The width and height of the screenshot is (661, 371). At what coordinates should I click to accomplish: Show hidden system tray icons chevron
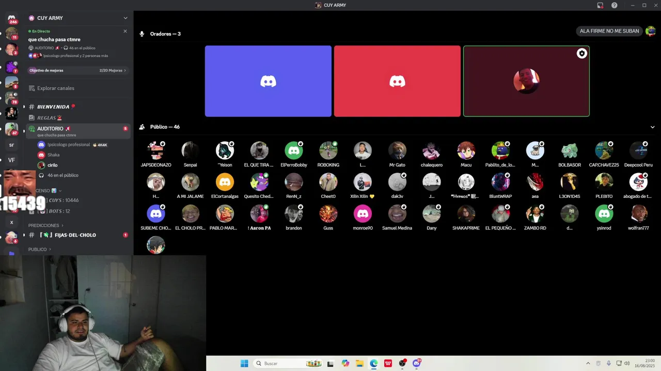pos(588,363)
